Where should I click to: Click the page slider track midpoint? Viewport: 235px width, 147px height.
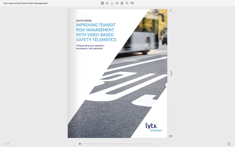[x=117, y=144]
